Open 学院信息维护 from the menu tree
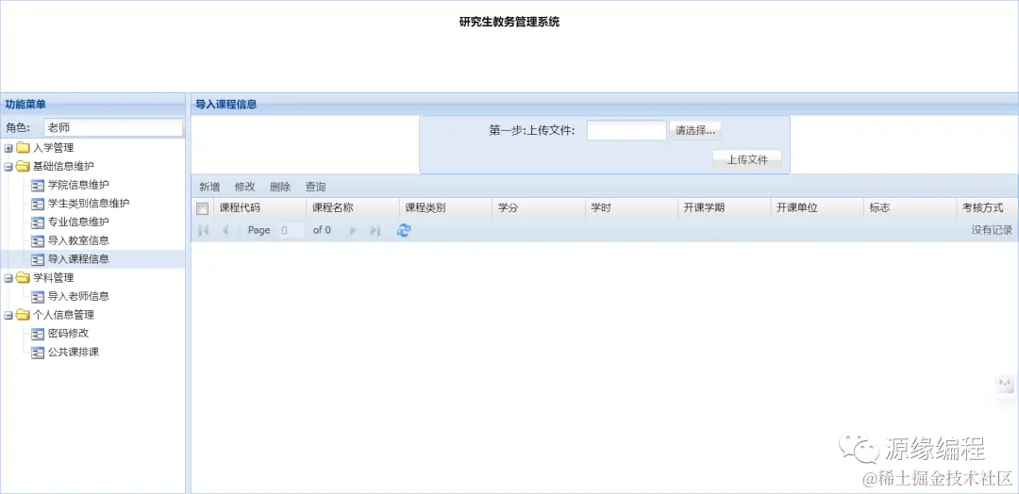The image size is (1019, 494). pyautogui.click(x=78, y=185)
